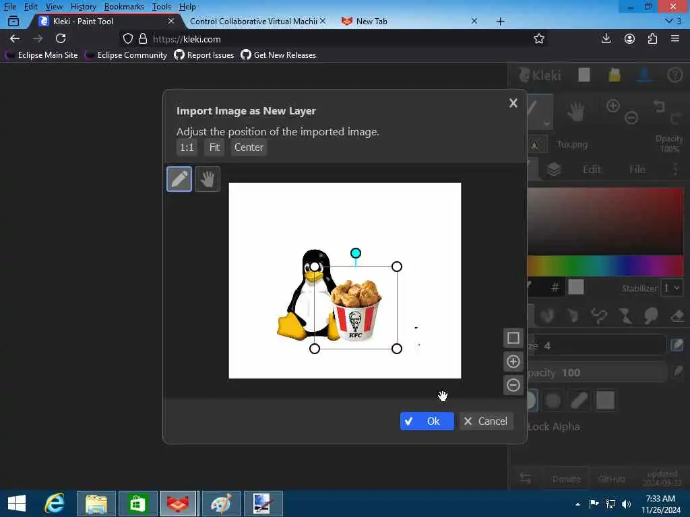Viewport: 690px width, 517px height.
Task: Open Get New Releases bookmark
Action: pos(278,55)
